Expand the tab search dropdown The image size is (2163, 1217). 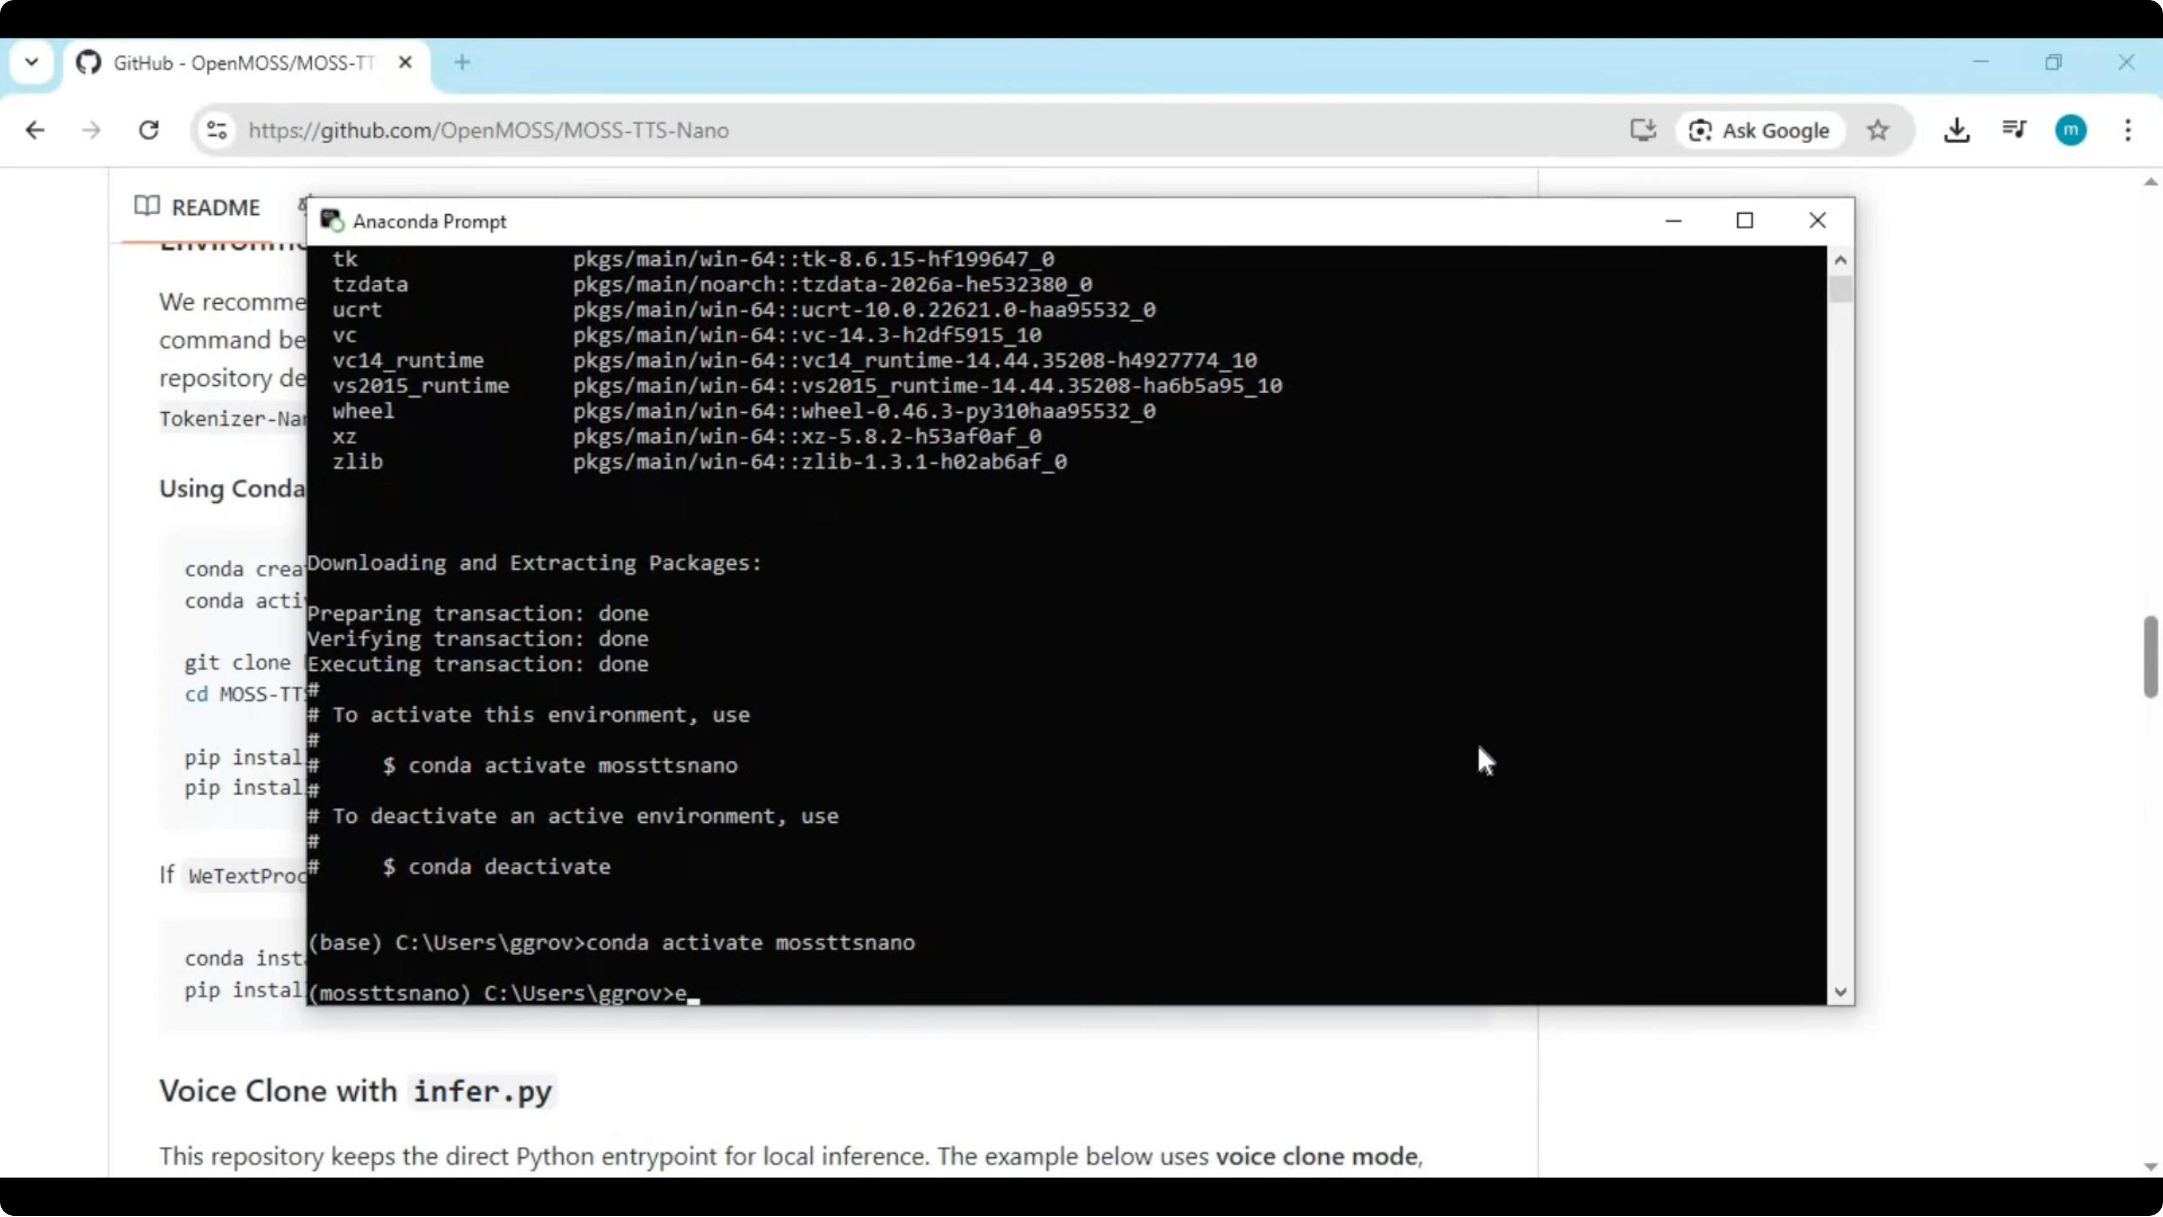[32, 62]
